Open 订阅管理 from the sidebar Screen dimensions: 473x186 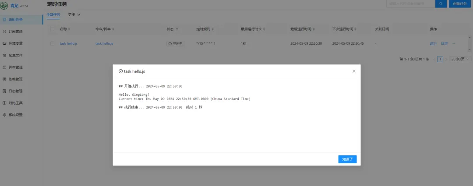pyautogui.click(x=15, y=32)
